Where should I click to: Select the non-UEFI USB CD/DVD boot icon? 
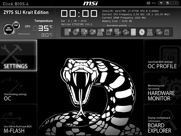(x=125, y=32)
